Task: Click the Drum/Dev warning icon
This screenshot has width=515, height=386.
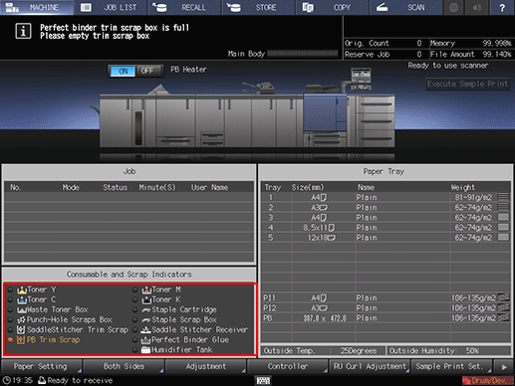Action: (x=487, y=380)
